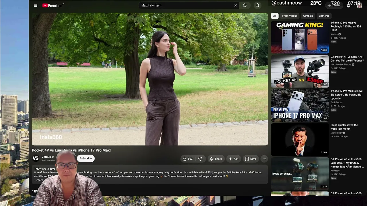Open more actions three-dot menu
Screen dimensions: 367x206
click(x=264, y=159)
